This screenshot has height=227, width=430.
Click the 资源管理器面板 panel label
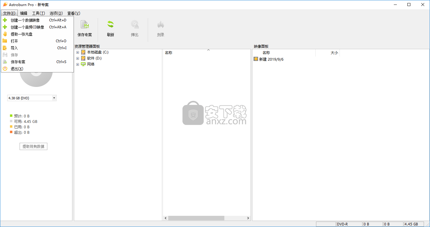(x=87, y=46)
